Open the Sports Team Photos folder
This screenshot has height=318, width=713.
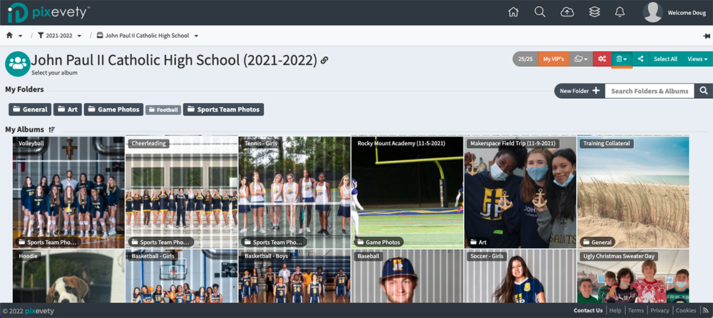[x=223, y=110]
